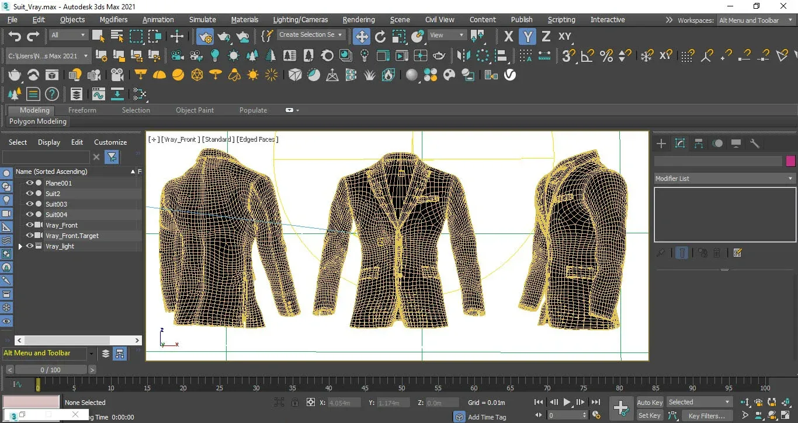
Task: Click the light bulb icon in toolbar
Action: tap(215, 55)
